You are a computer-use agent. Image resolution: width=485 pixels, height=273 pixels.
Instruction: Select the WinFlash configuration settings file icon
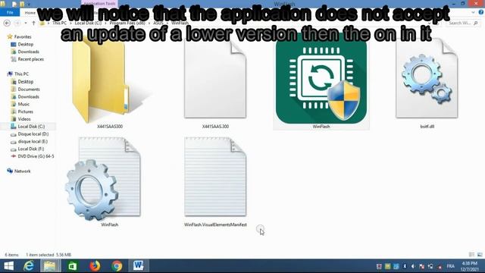coord(103,179)
